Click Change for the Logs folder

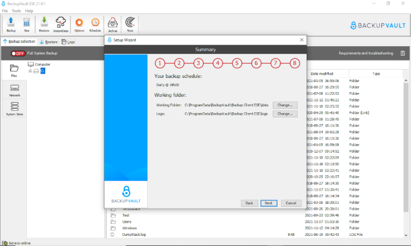tap(285, 114)
